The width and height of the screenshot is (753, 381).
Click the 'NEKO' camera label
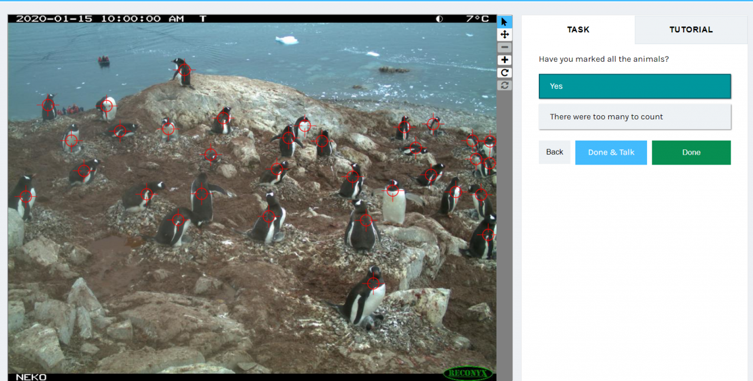point(31,377)
